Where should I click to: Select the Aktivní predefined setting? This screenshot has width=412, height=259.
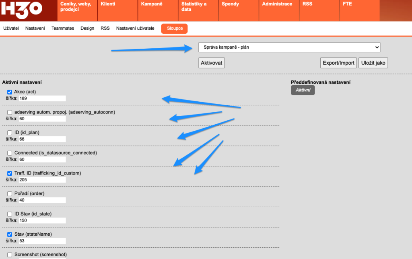(x=303, y=90)
